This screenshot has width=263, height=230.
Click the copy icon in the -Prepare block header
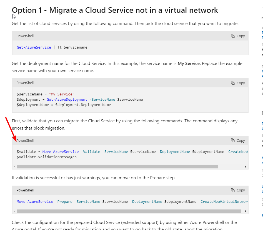pyautogui.click(x=233, y=190)
